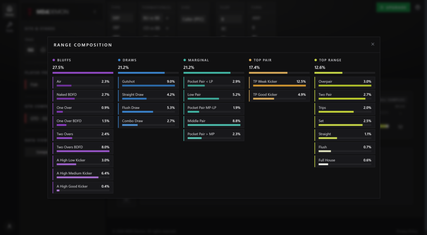Image resolution: width=427 pixels, height=235 pixels.
Task: Click the Top Range total 12.6% value
Action: [x=320, y=67]
